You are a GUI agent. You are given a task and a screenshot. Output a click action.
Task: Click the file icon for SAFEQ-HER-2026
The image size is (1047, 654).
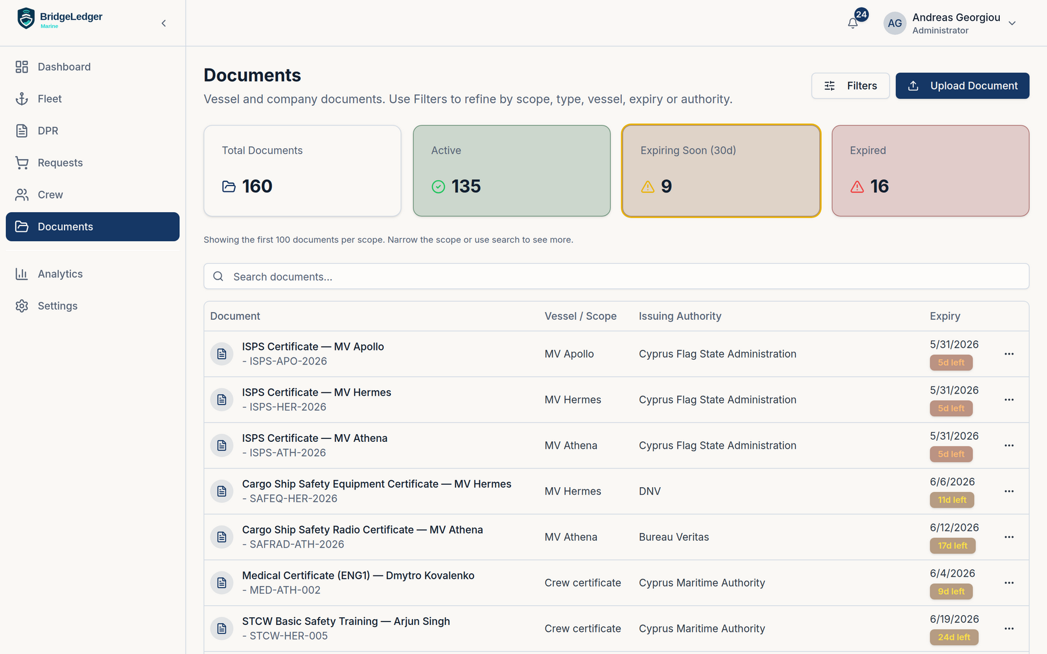click(222, 491)
